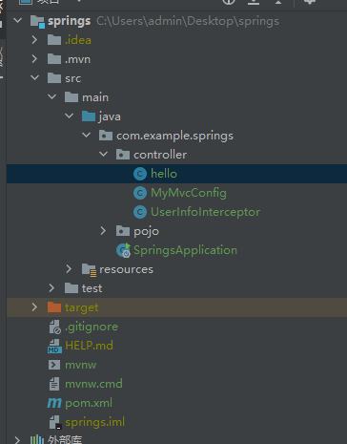This screenshot has height=444, width=347.
Task: Expand the target folder chevron
Action: click(x=34, y=307)
